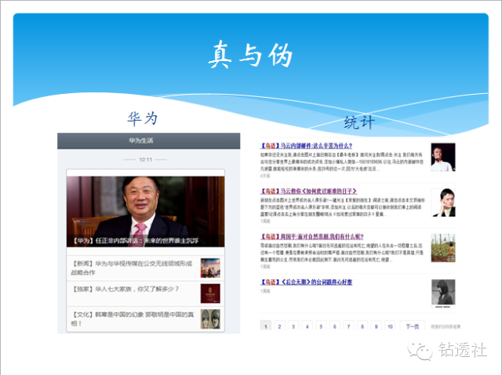Go to results page 7
This screenshot has width=502, height=375.
tap(348, 326)
